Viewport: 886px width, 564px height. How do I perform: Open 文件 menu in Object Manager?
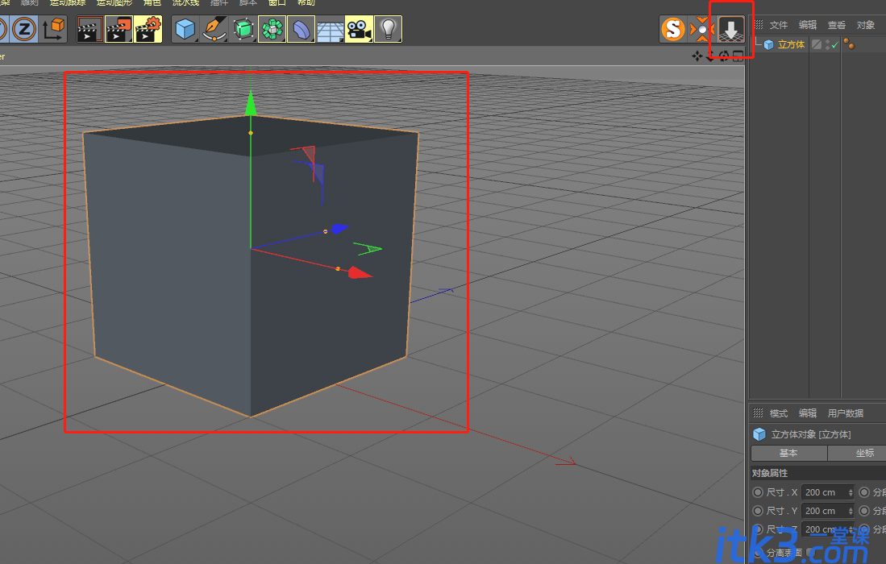click(x=778, y=25)
